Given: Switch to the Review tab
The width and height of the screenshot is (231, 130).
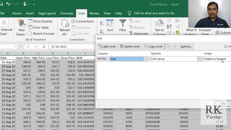Looking at the screenshot, I should [x=94, y=13].
